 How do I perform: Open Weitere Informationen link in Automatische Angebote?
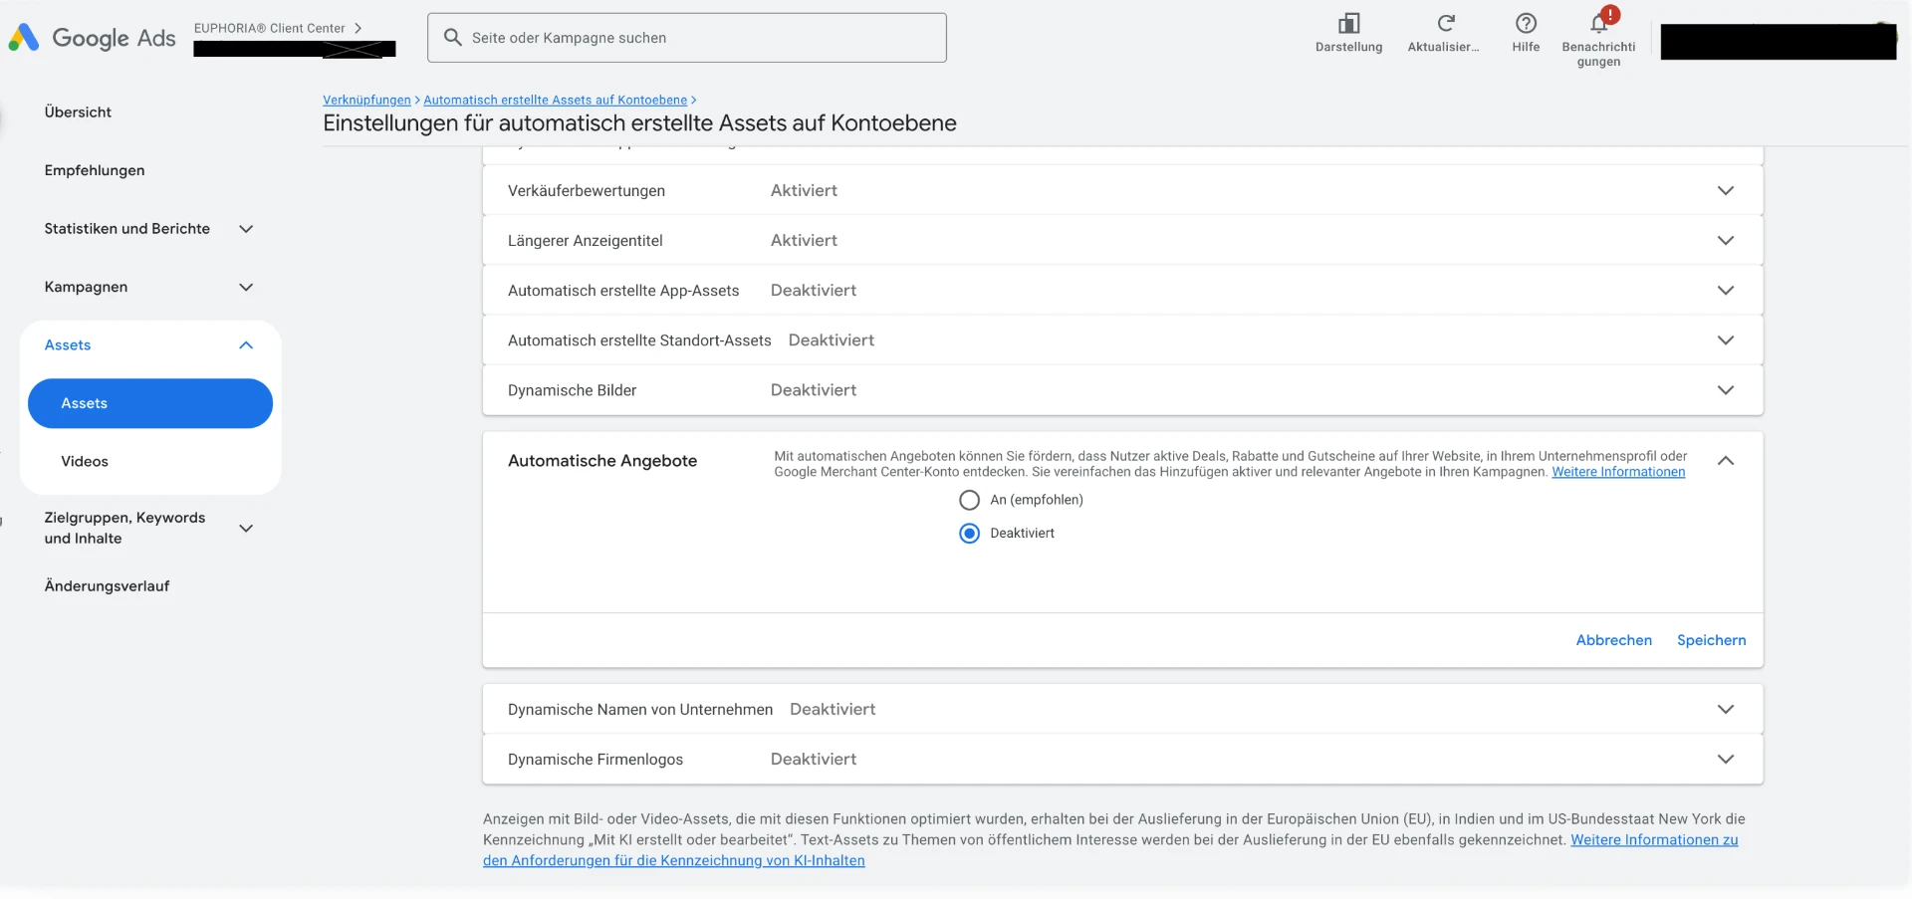[x=1618, y=472]
